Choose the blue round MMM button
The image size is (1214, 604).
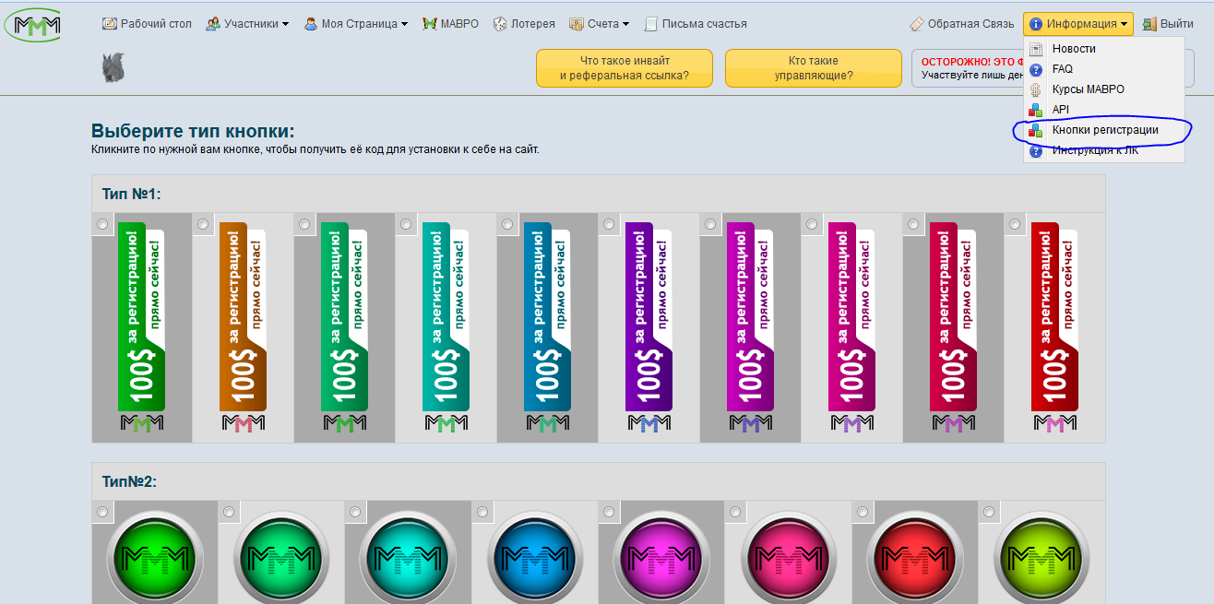point(535,556)
